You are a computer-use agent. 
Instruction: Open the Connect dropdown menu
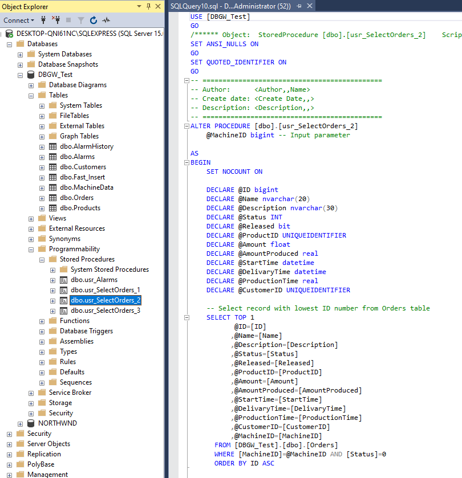pos(19,21)
